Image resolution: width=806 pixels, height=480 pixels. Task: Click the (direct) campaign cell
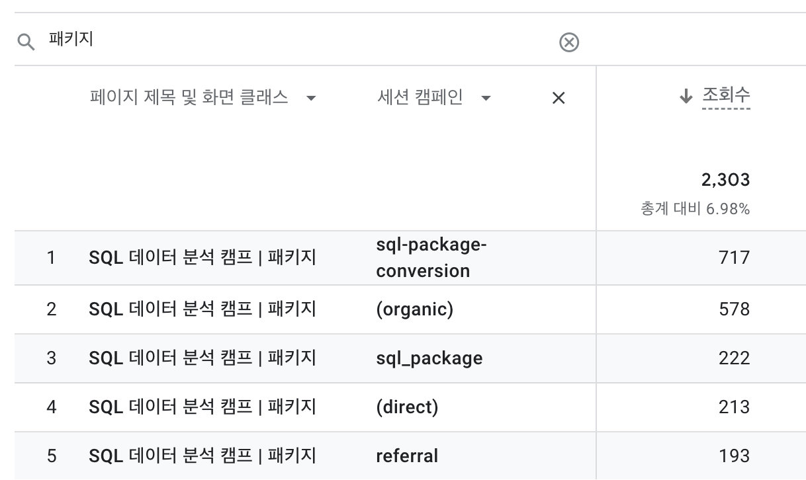[407, 407]
